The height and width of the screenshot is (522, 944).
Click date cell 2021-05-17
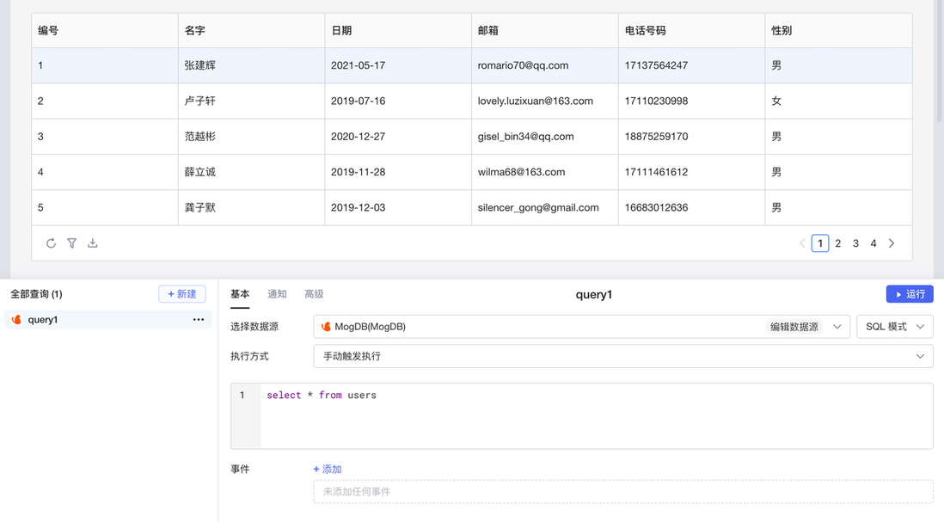pos(398,65)
